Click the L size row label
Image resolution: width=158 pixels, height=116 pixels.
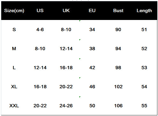14,68
